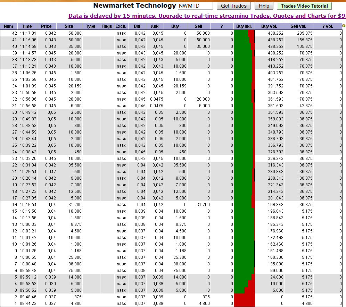Click size 300 in trade 28
Viewport: 346px width, 307px height.
78,126
